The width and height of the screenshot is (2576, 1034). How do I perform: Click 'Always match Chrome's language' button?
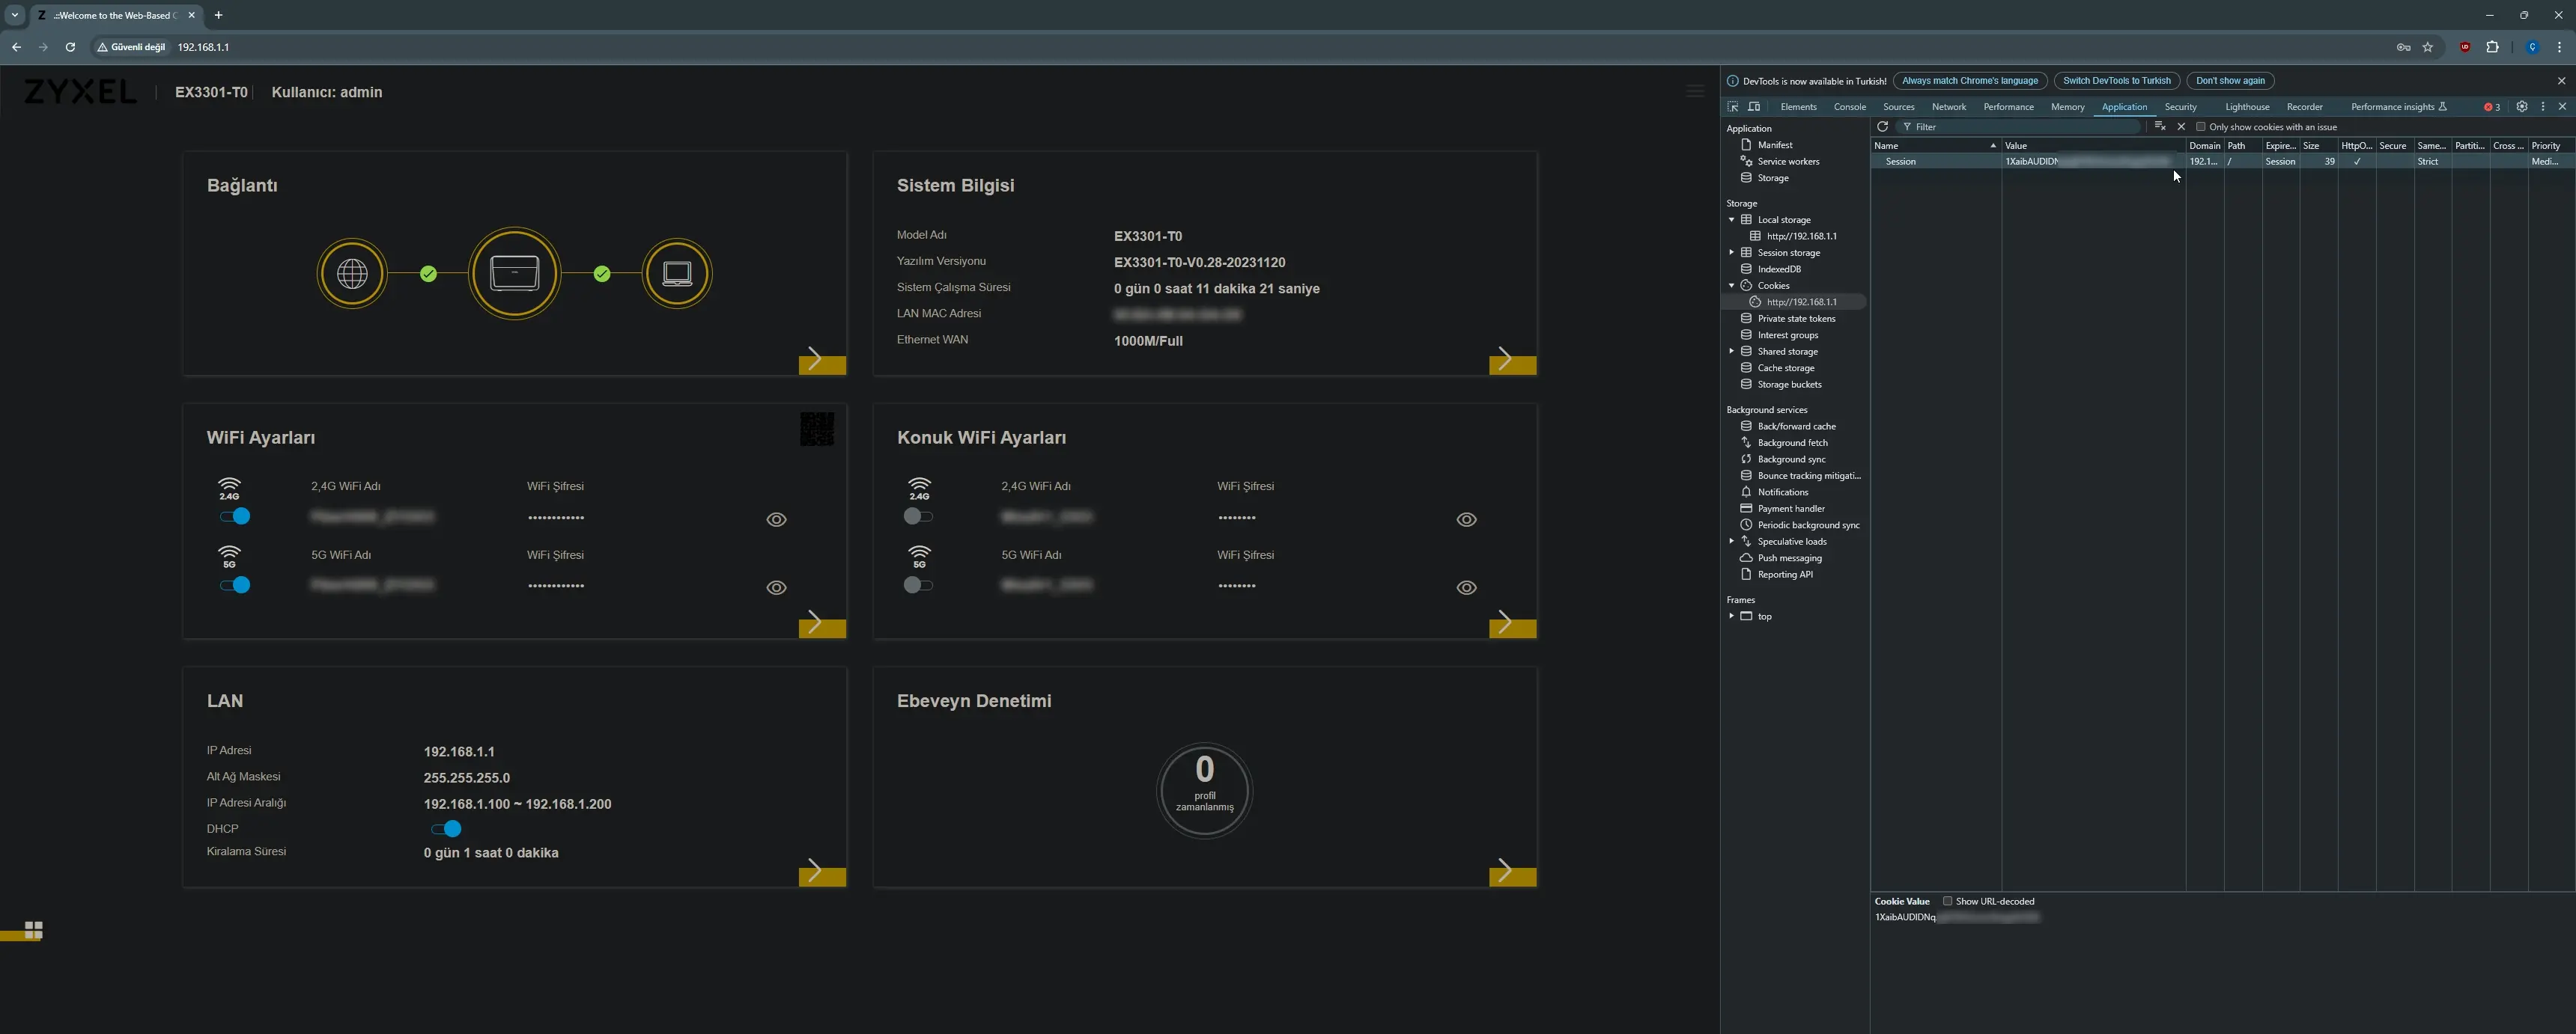[1969, 81]
